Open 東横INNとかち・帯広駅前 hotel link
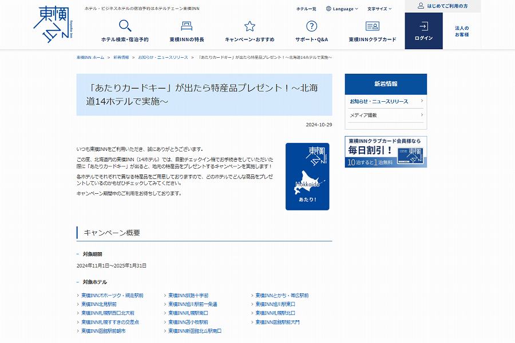The height and width of the screenshot is (343, 515). (282, 296)
